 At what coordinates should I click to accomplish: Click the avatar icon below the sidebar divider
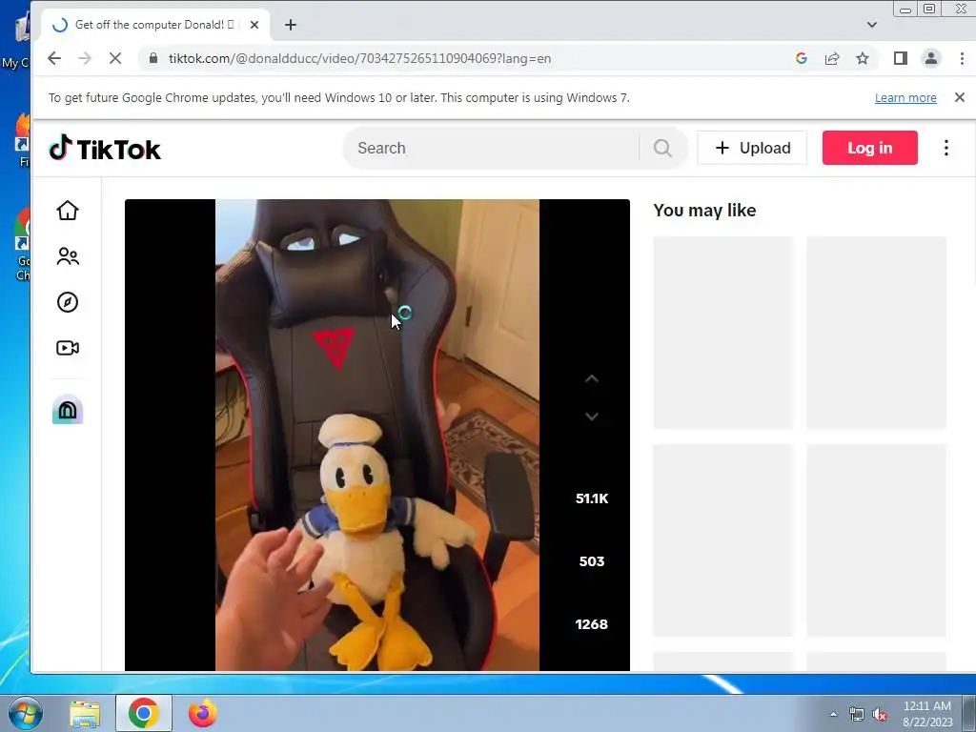[x=68, y=410]
